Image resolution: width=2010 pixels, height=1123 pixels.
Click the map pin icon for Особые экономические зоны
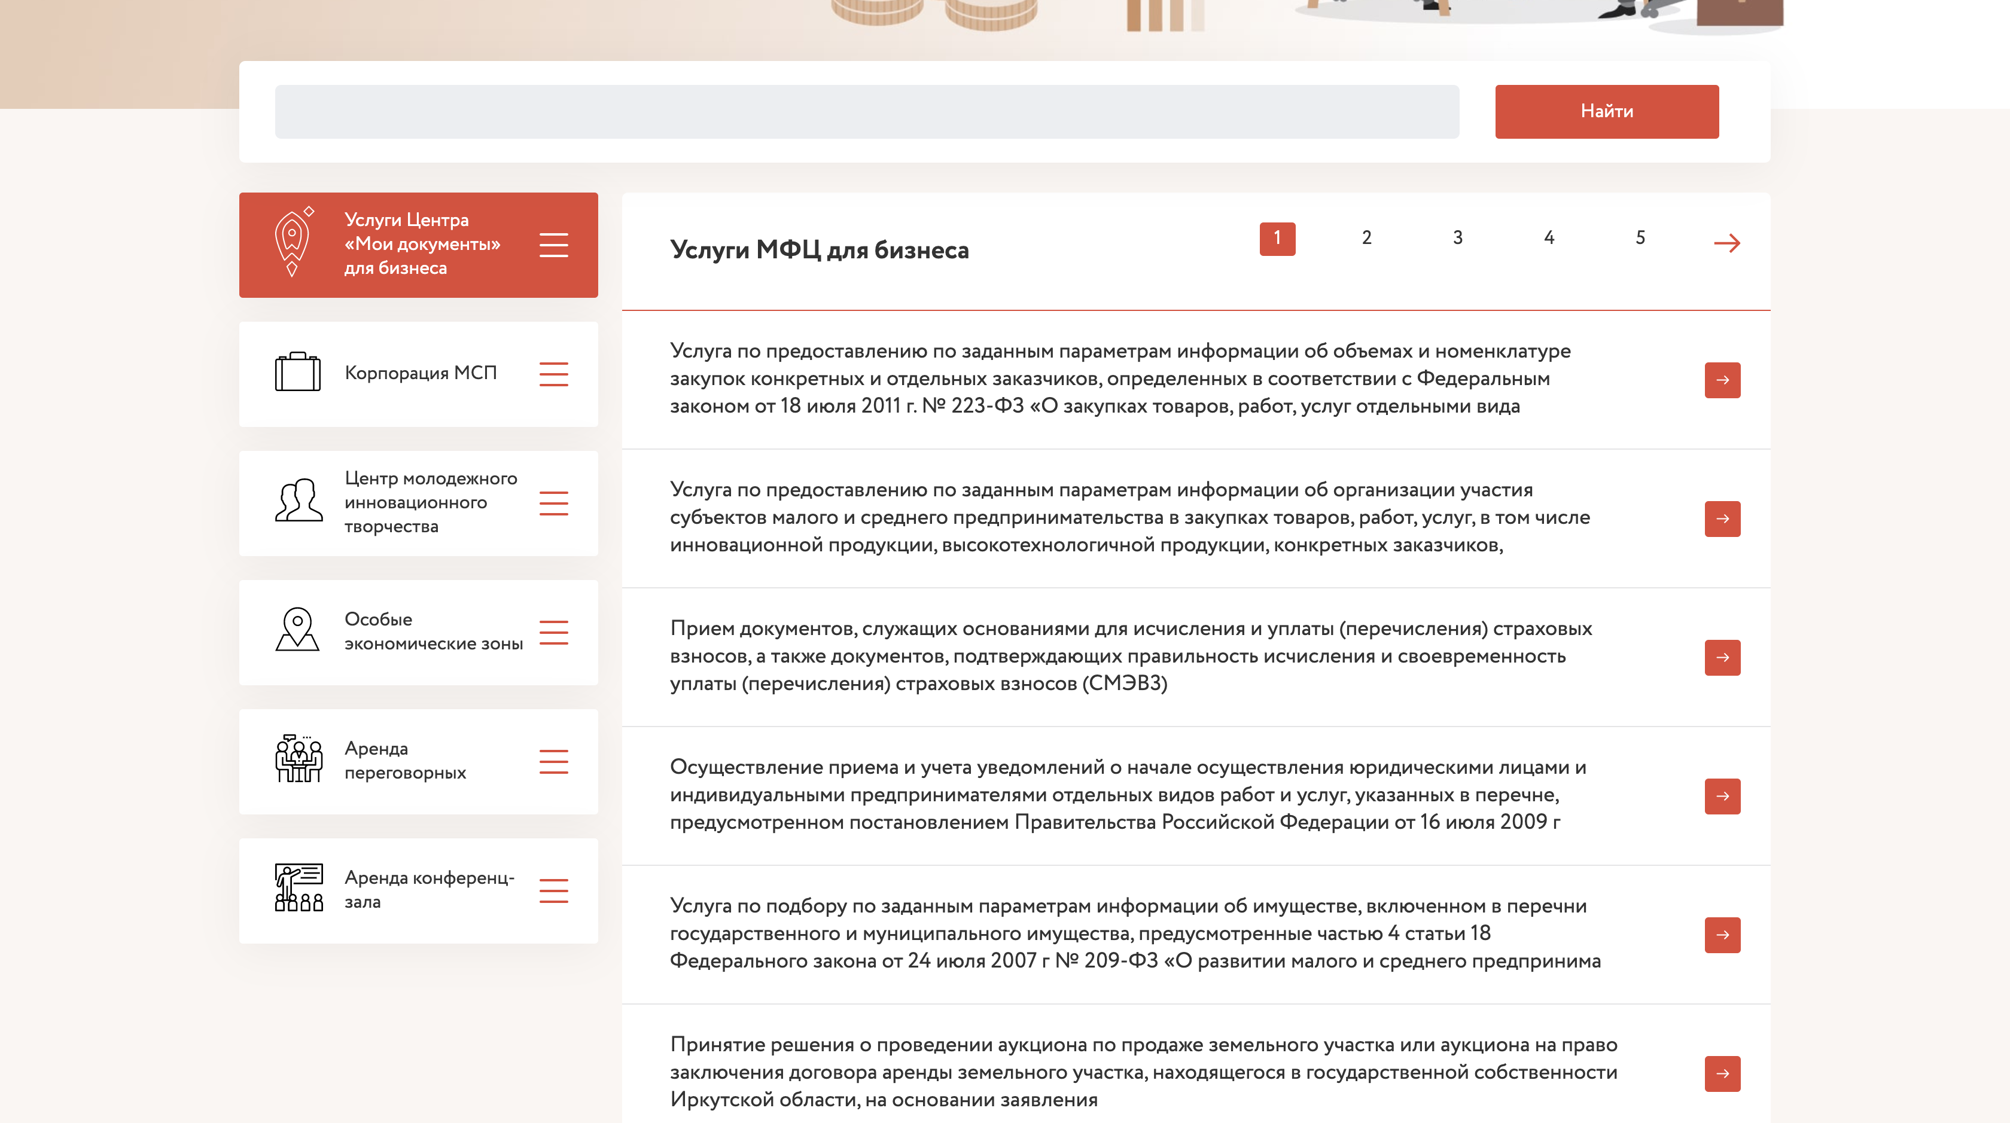pyautogui.click(x=297, y=629)
